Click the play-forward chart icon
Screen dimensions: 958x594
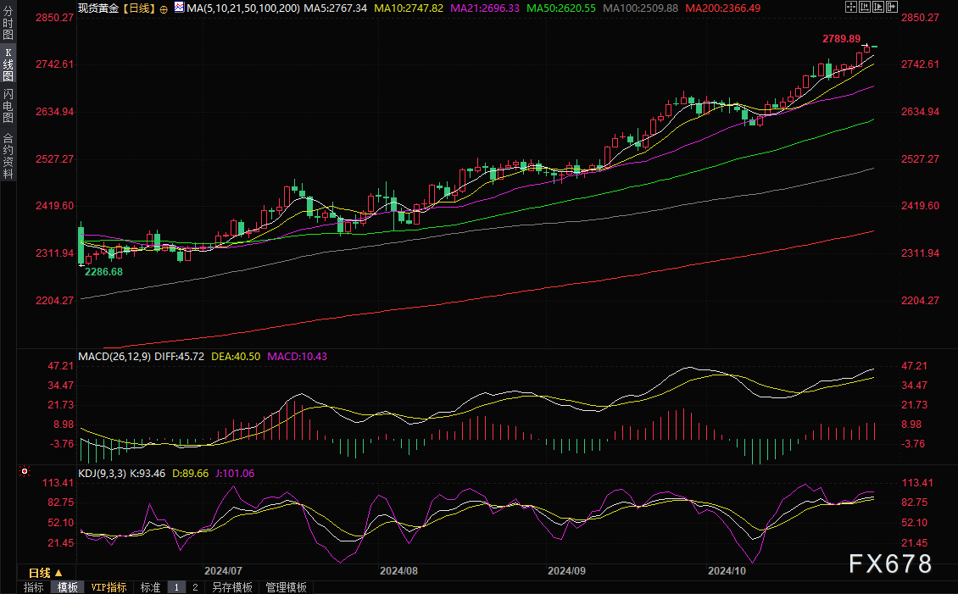coord(878,7)
